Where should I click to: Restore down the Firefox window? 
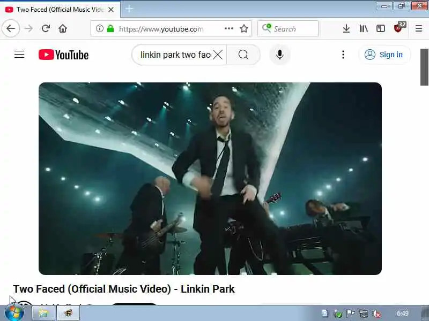401,6
